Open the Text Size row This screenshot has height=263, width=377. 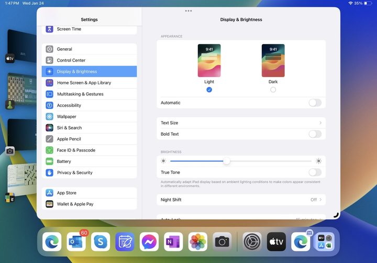(x=241, y=123)
